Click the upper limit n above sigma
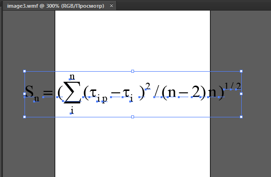 pos(72,76)
